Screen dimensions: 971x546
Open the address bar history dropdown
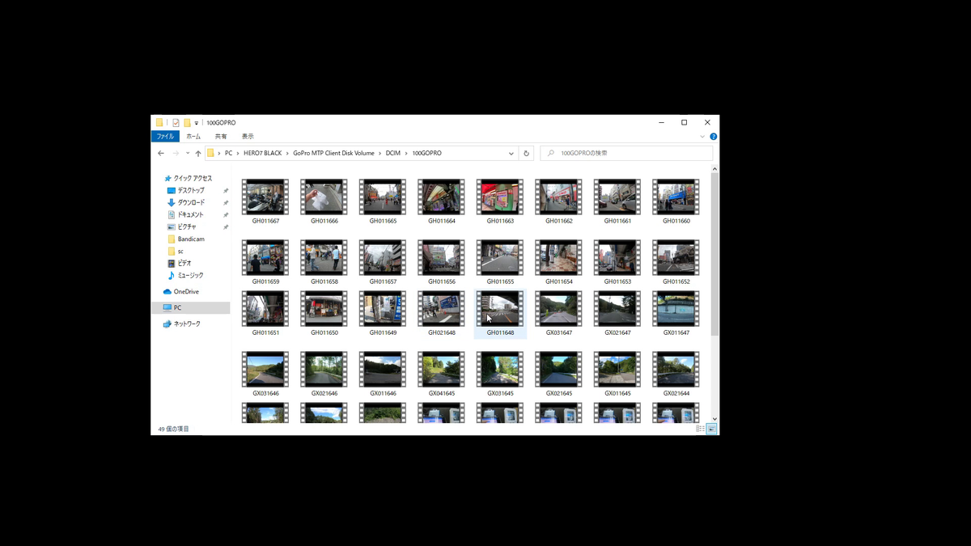click(511, 153)
